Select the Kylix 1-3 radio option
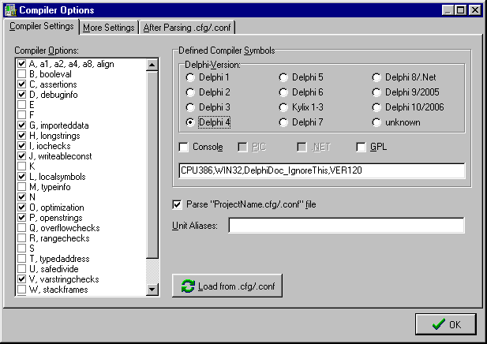 [283, 107]
